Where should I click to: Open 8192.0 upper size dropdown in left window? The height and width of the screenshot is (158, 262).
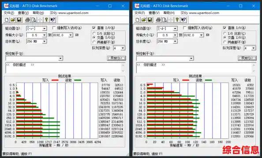[71, 35]
